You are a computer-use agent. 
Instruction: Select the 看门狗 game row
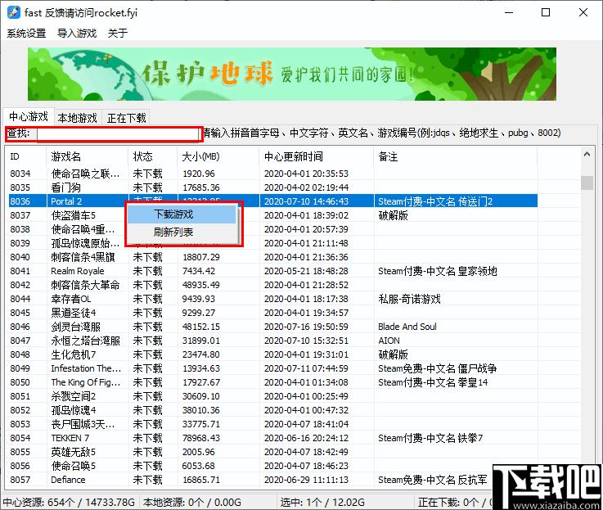[x=272, y=187]
